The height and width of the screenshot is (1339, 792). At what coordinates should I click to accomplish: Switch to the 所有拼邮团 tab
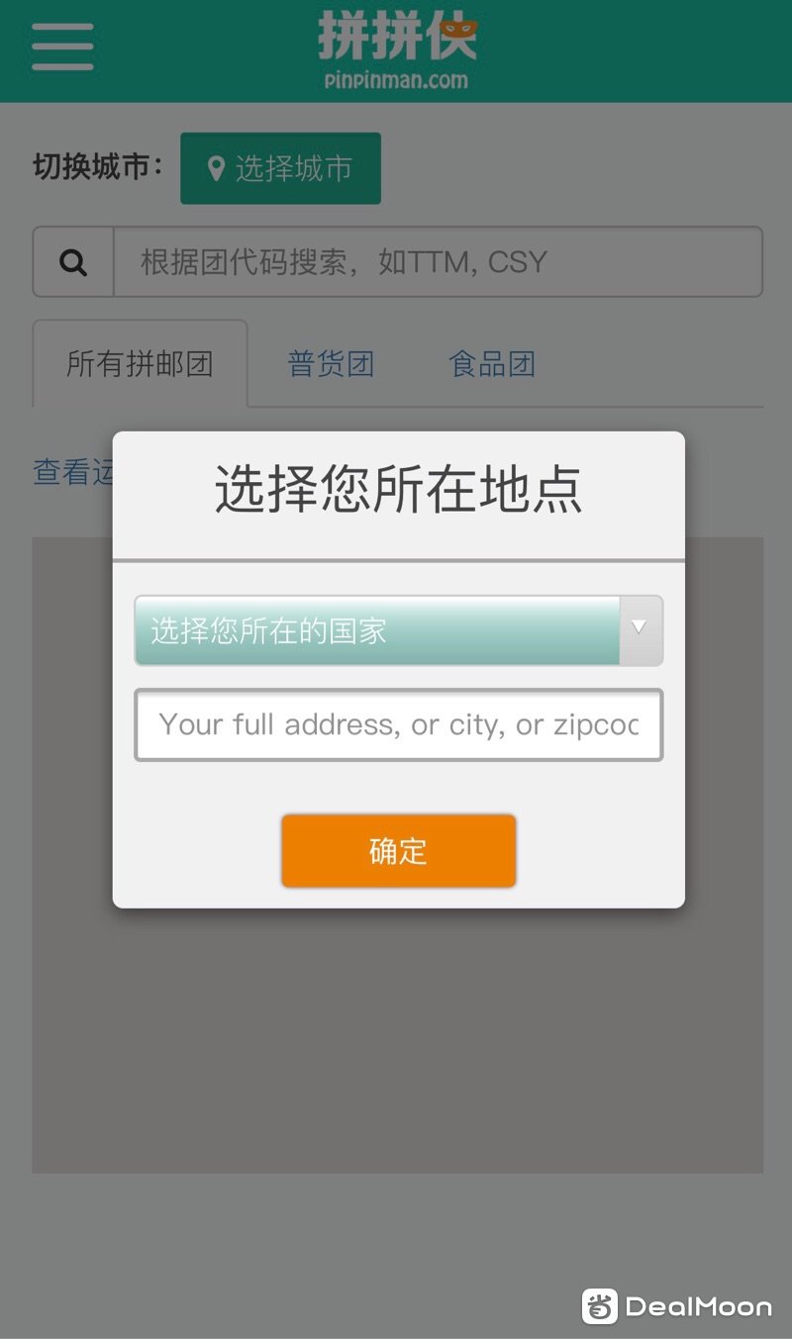140,363
